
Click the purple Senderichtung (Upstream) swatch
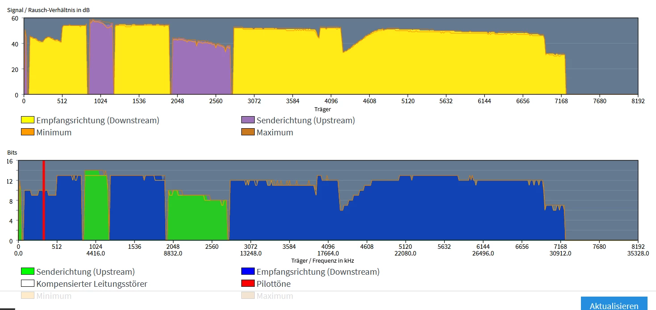[248, 120]
